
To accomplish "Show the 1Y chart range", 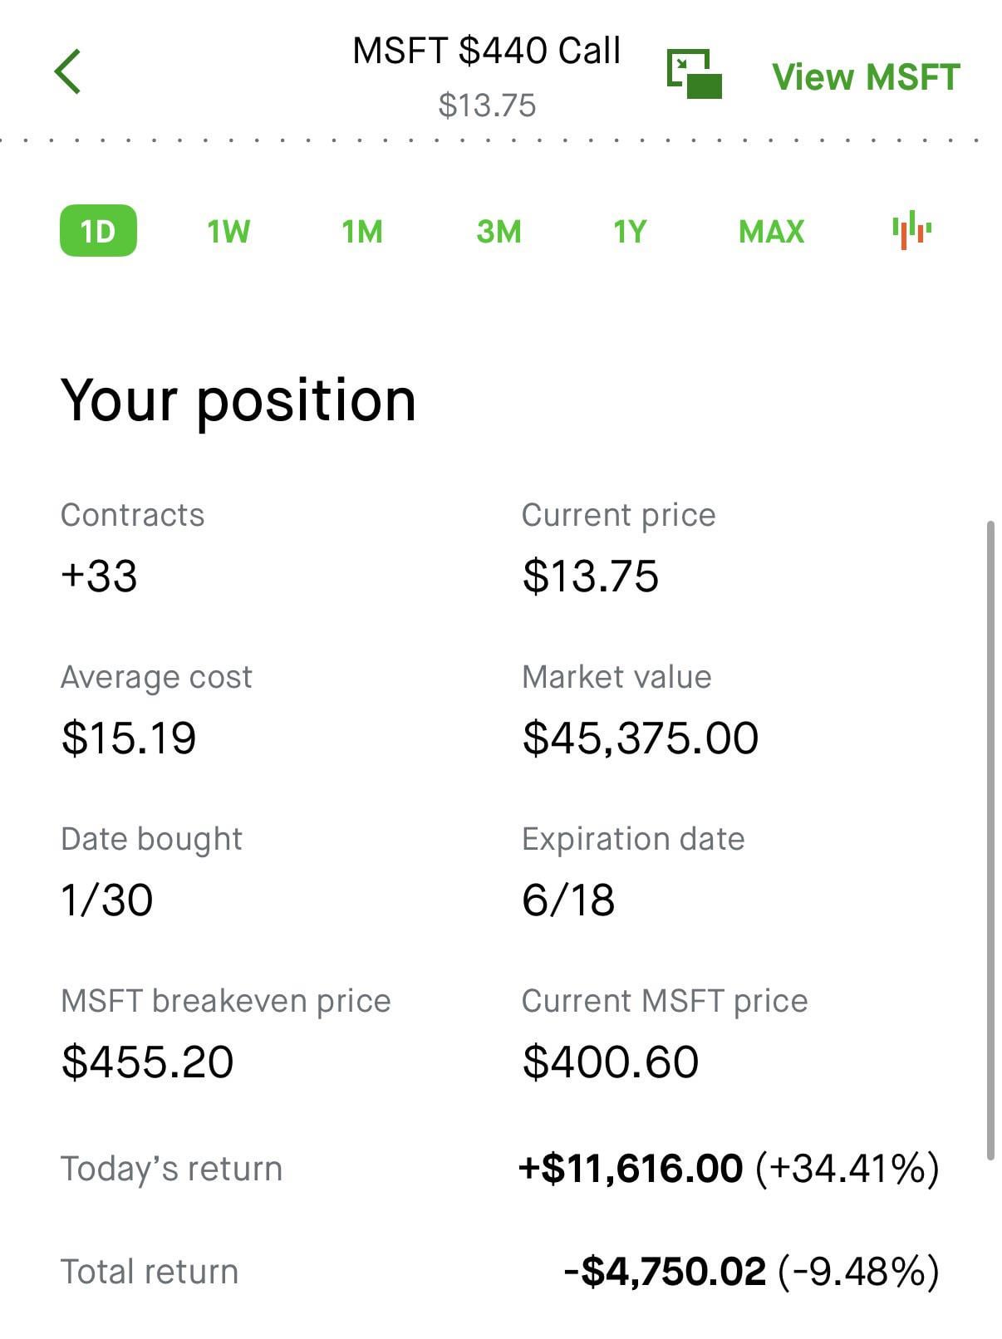I will (x=630, y=231).
